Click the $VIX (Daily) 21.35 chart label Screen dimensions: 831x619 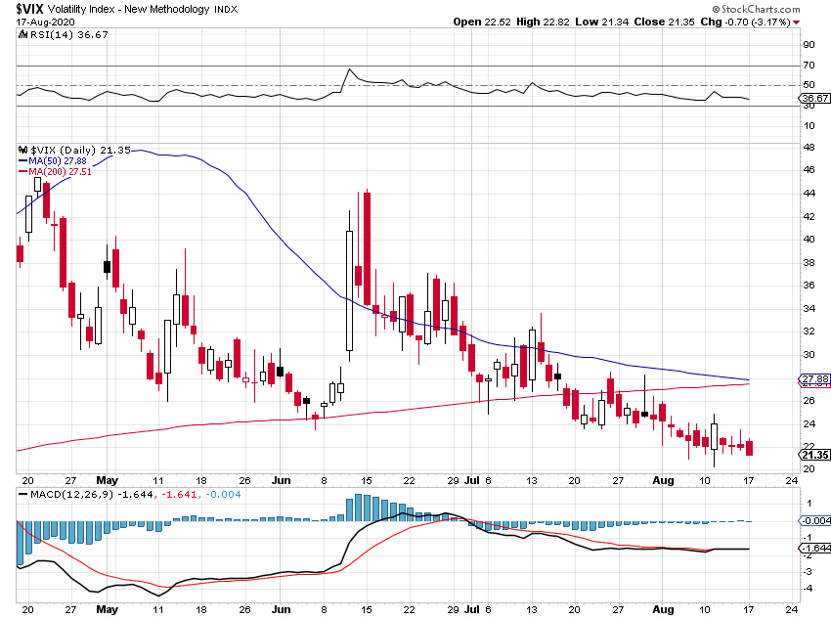point(80,150)
